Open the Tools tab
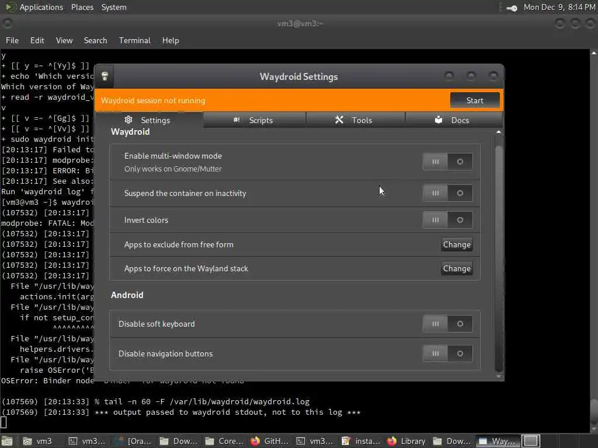Viewport: 598px width, 448px height. click(355, 120)
